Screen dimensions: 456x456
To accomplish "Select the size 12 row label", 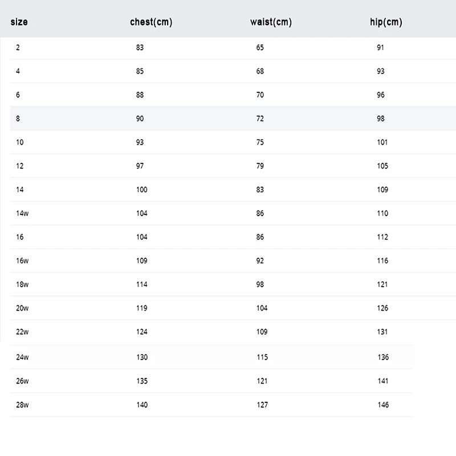I will [x=20, y=166].
